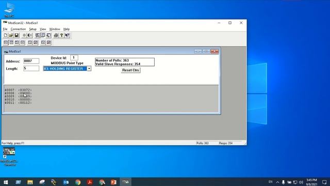Click status bar Resps: 354 entry
Viewport: 330px width, 186px height.
pos(226,143)
